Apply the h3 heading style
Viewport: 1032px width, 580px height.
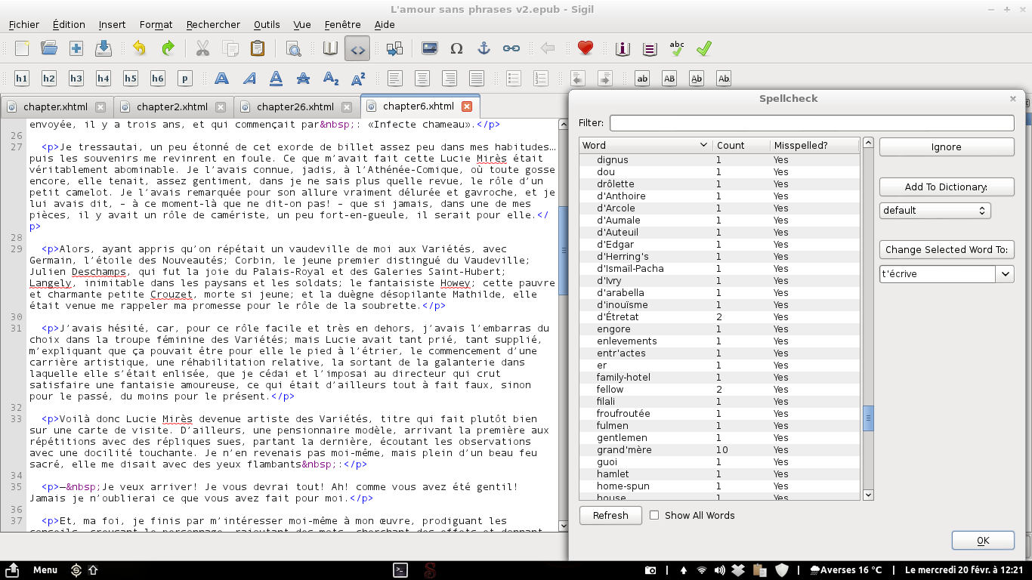point(76,79)
